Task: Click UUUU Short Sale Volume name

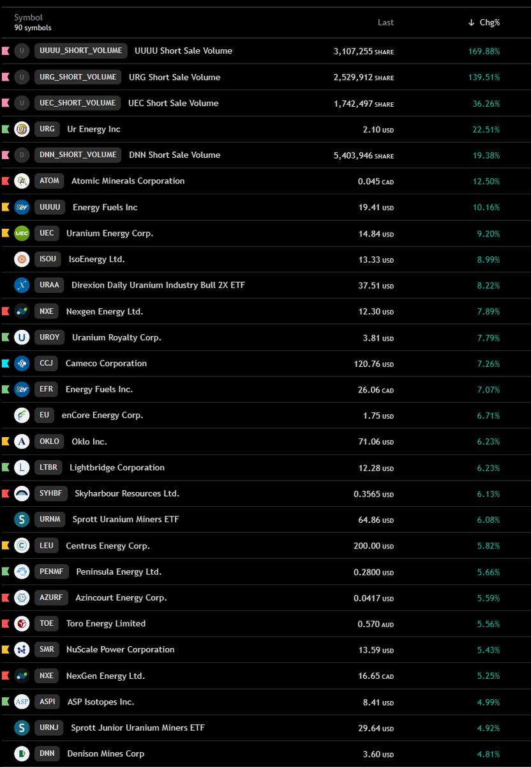Action: tap(184, 51)
